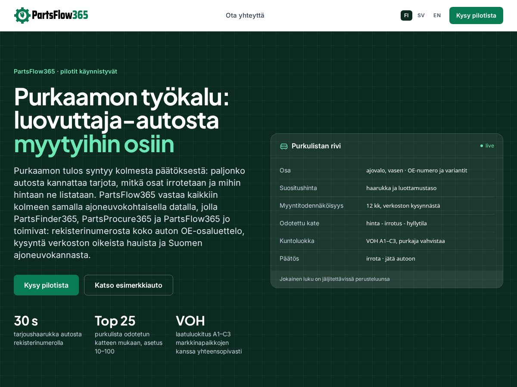Click value 'irrota · jätä autoon'
This screenshot has width=517, height=387.
pyautogui.click(x=391, y=258)
